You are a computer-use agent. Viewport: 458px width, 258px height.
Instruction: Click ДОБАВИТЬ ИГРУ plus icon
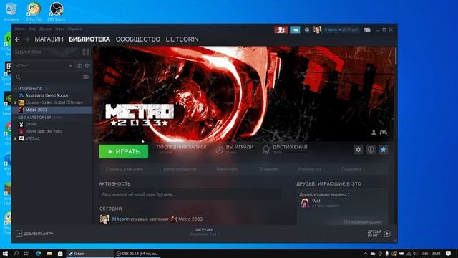click(19, 234)
